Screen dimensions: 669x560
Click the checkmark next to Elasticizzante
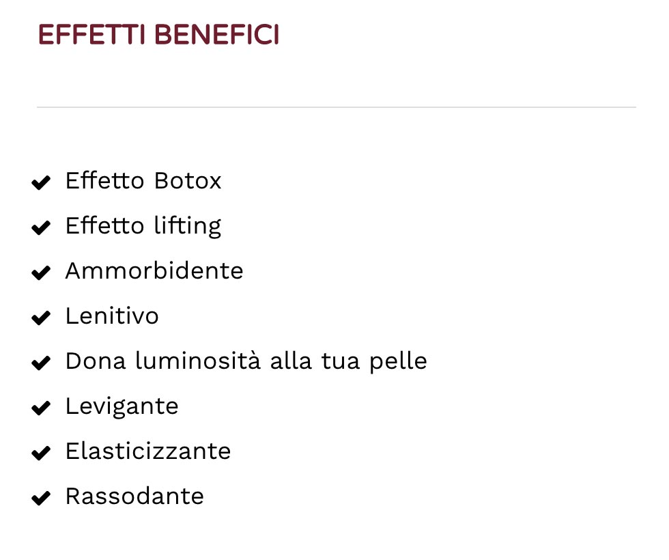click(x=41, y=453)
